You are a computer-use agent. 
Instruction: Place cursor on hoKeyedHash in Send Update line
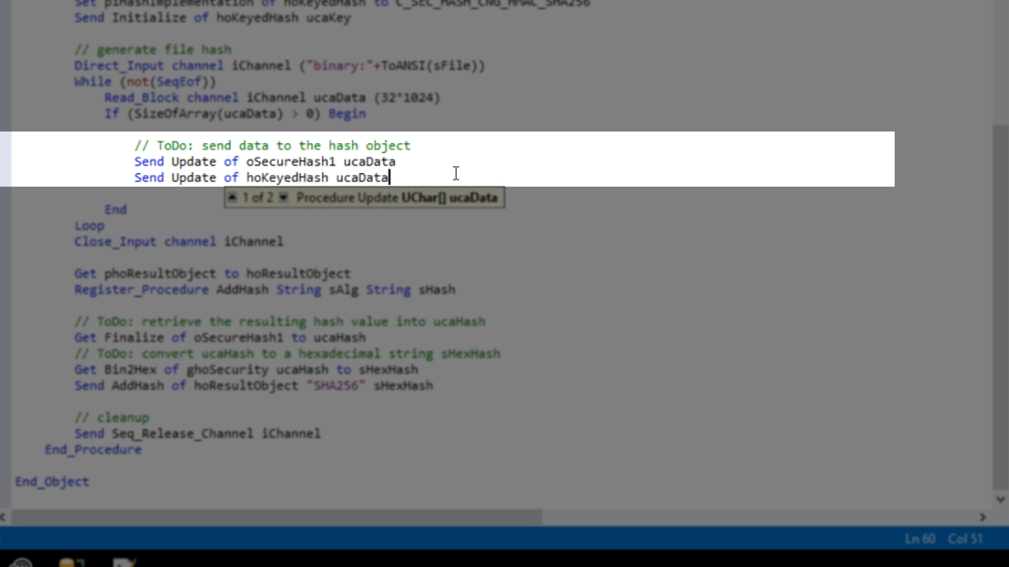coord(287,177)
